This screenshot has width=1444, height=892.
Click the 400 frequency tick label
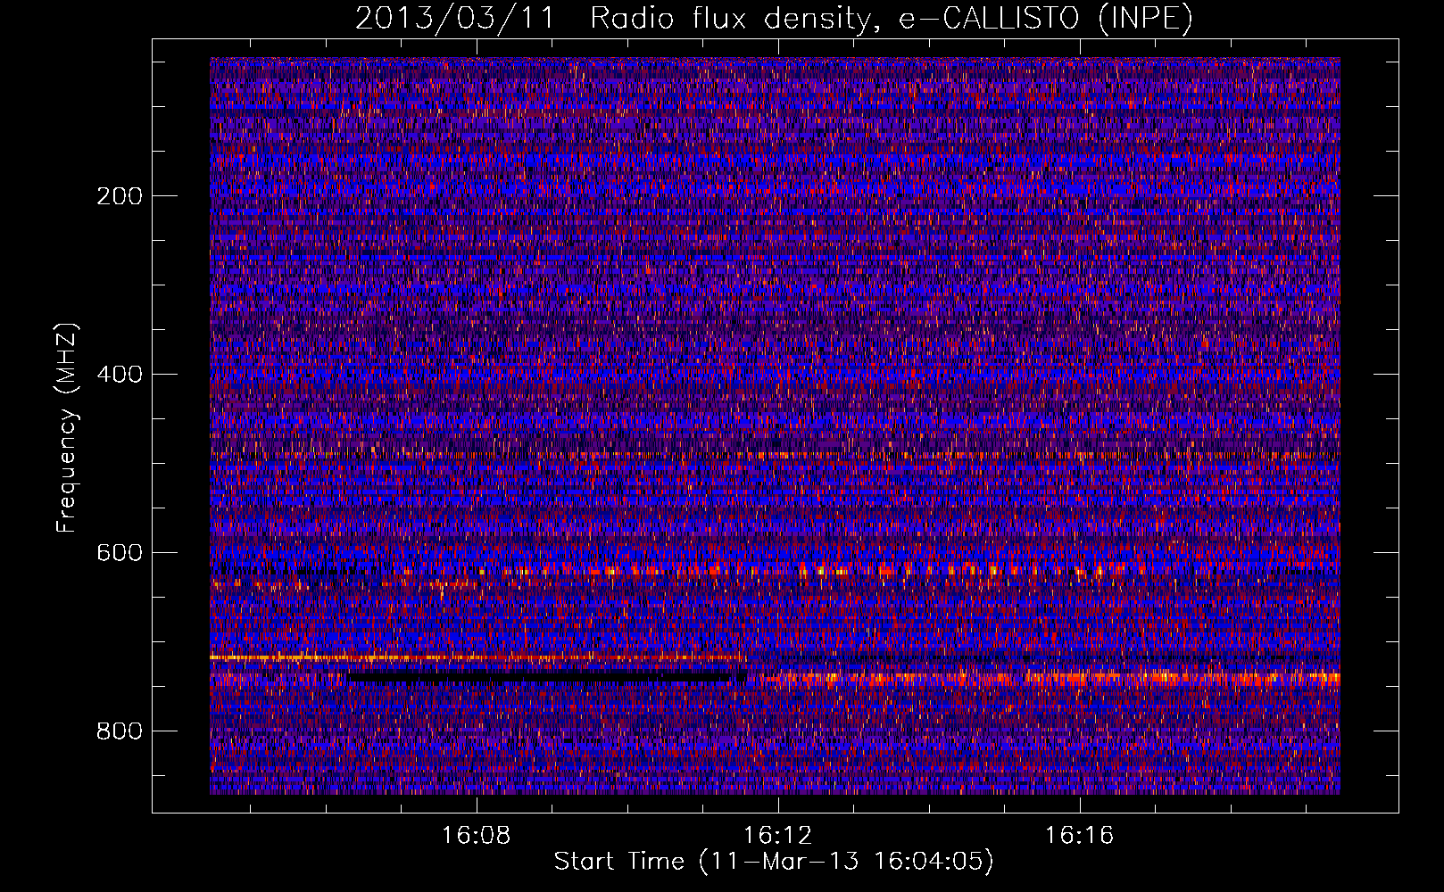120,375
